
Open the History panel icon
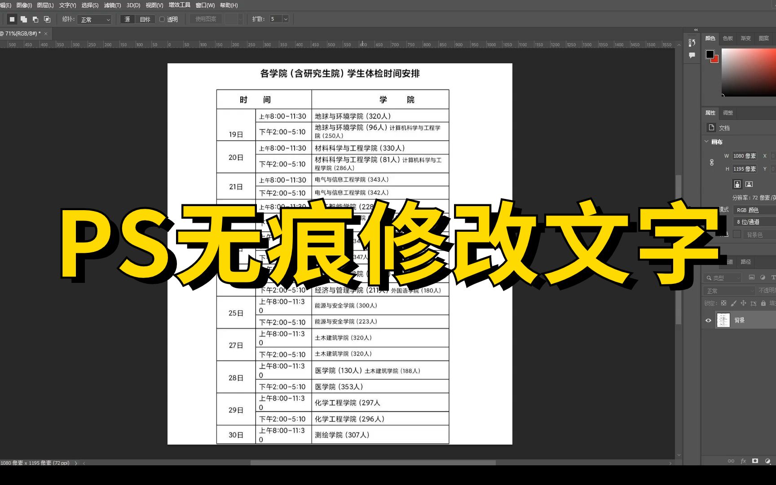pyautogui.click(x=692, y=43)
